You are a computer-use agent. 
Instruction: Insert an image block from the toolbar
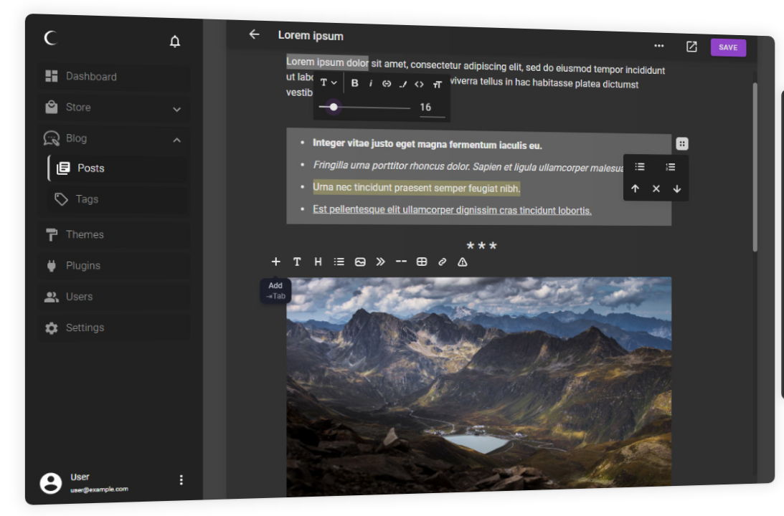tap(359, 262)
